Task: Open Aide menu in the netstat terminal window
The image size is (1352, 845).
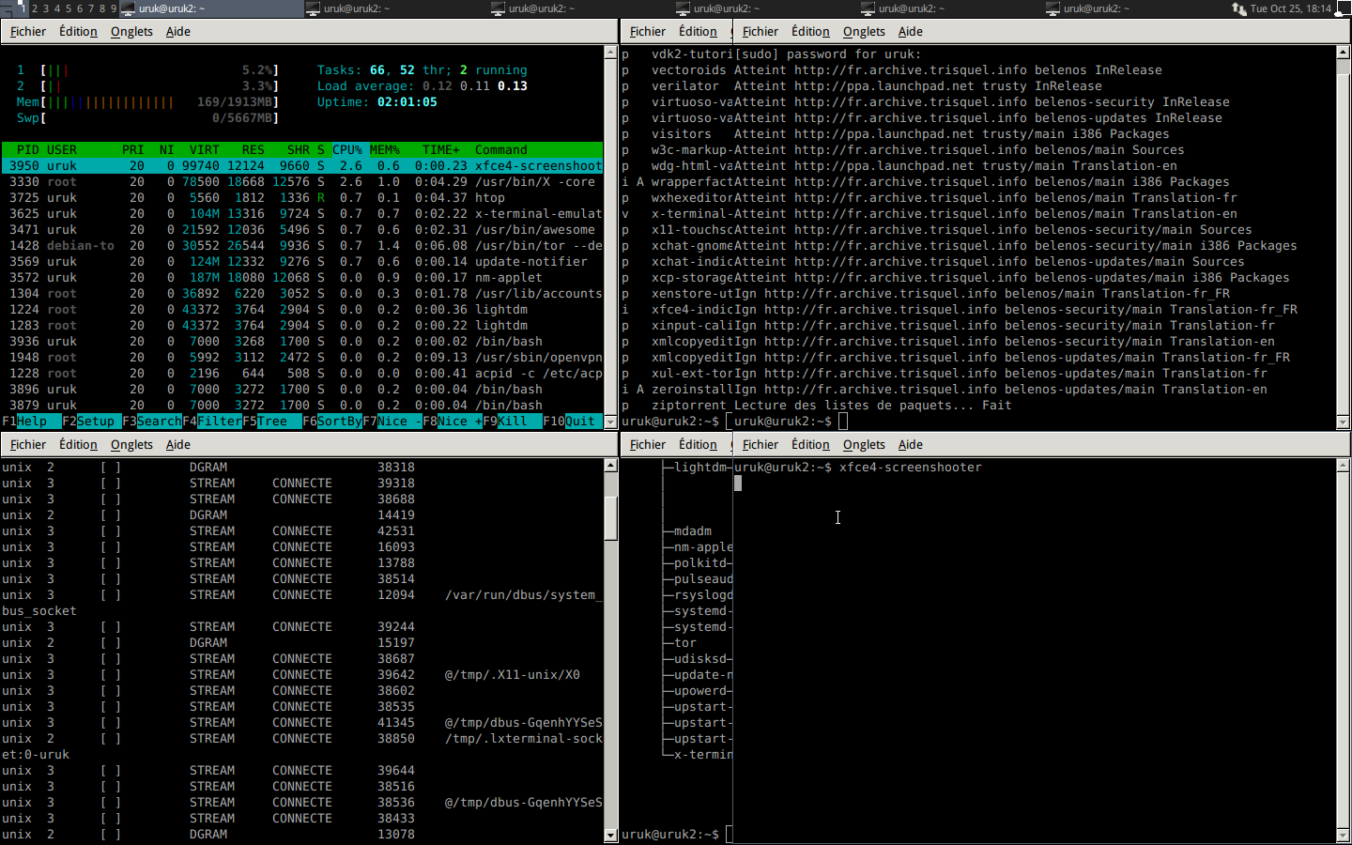Action: (x=178, y=444)
